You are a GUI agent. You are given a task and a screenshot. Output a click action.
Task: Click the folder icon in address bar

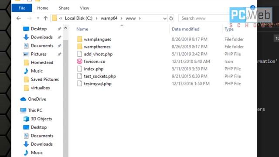click(54, 18)
